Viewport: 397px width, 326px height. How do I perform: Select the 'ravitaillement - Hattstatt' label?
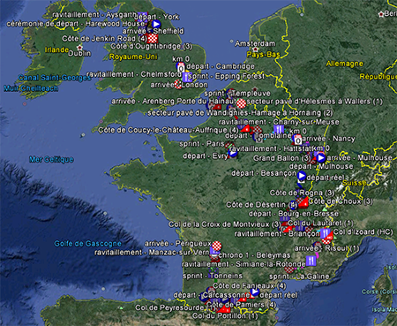click(x=271, y=148)
